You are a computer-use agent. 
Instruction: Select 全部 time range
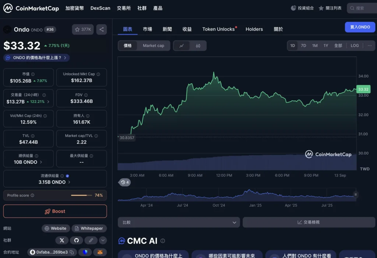(x=338, y=46)
